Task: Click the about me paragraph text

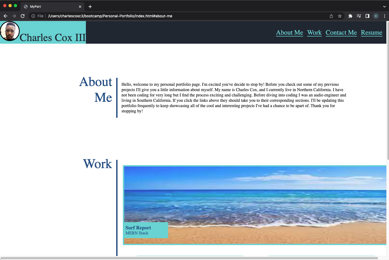Action: tap(234, 98)
